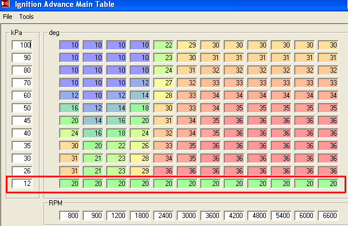Select the 16 deg cell at 800 RPM

click(x=69, y=108)
